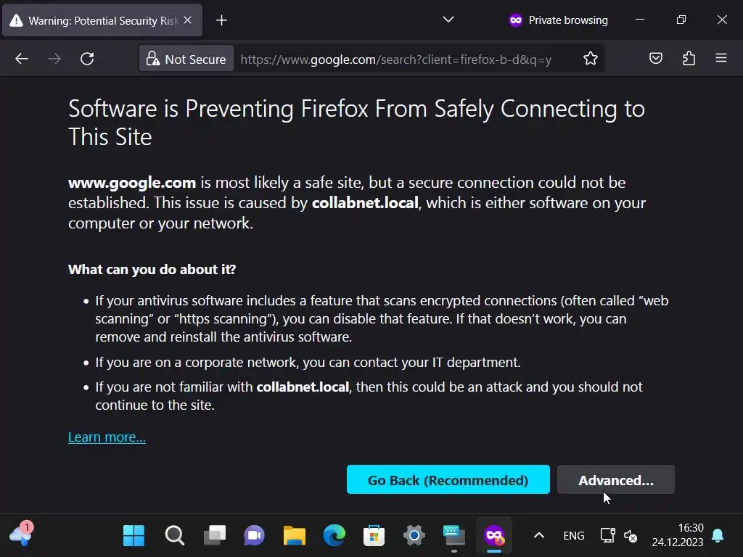The image size is (743, 557).
Task: Click Go Back (Recommended) button
Action: (448, 480)
